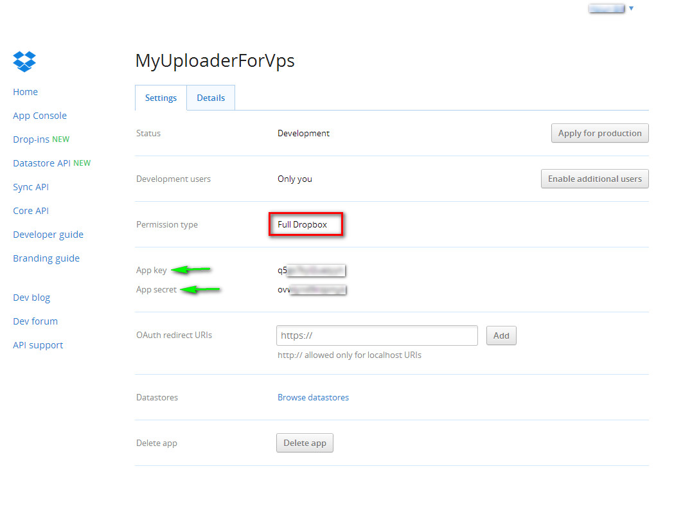Visit the Dev forum
Image resolution: width=674 pixels, height=509 pixels.
pyautogui.click(x=35, y=321)
